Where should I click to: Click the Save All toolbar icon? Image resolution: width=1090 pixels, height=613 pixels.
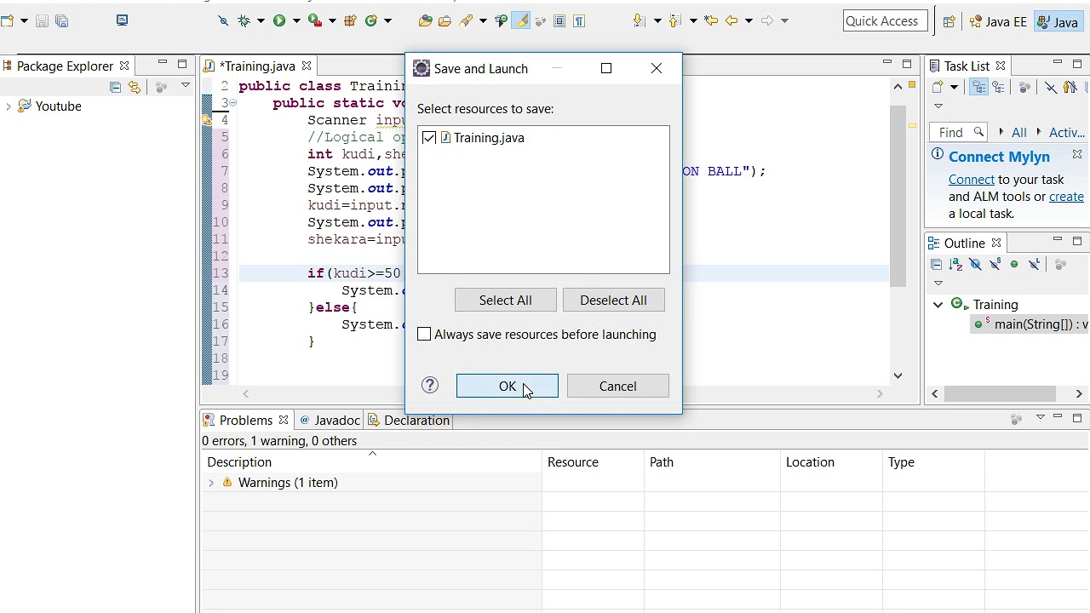(61, 20)
